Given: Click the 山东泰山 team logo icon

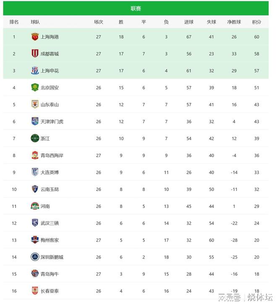Looking at the screenshot, I should (x=35, y=104).
